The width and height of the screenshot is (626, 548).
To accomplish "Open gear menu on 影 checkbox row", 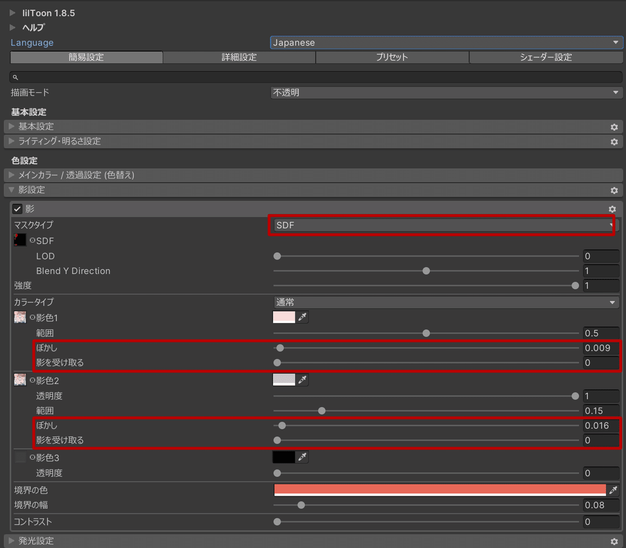I will tap(612, 209).
